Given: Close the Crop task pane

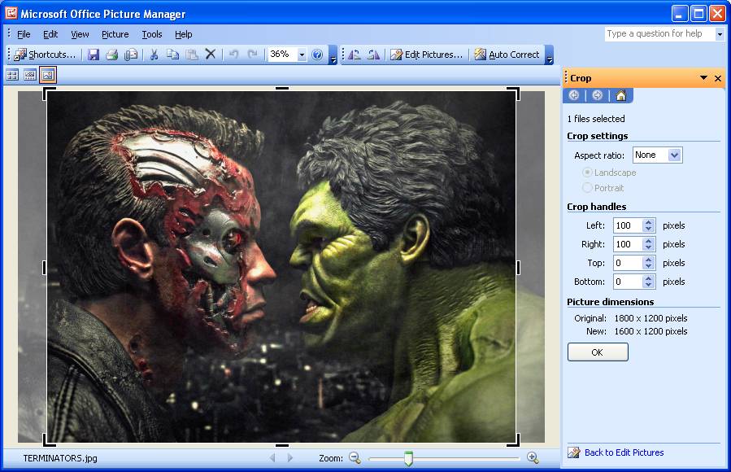Looking at the screenshot, I should tap(718, 78).
